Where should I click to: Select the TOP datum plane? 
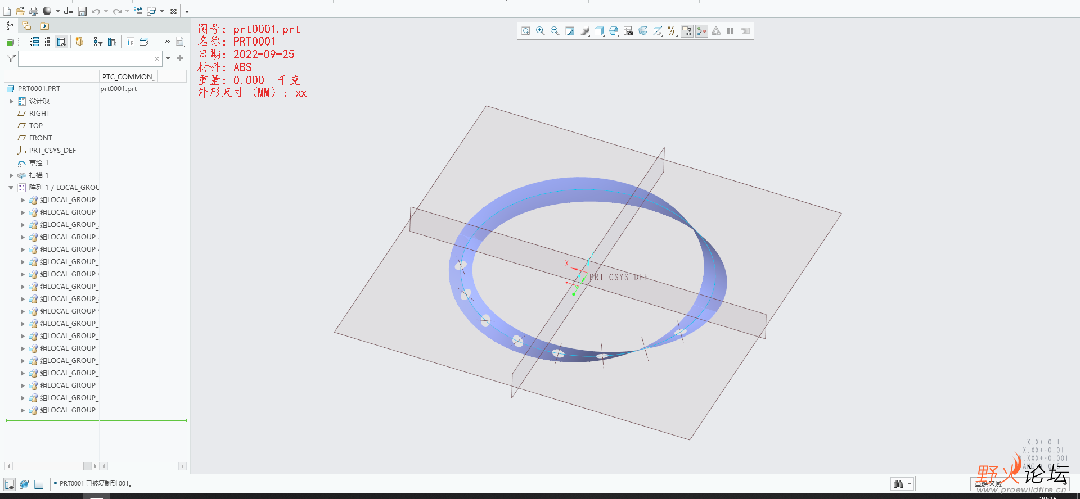click(36, 126)
